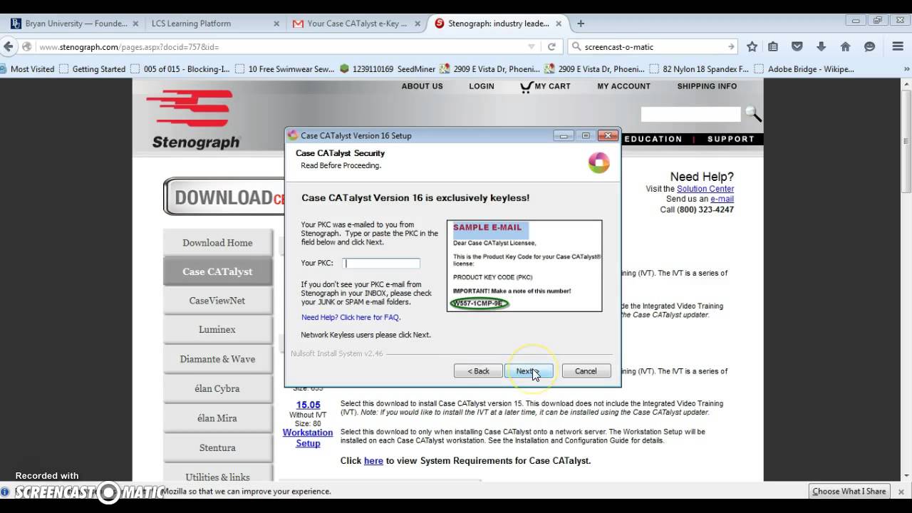
Task: Click the sample e-mail image
Action: pos(524,266)
